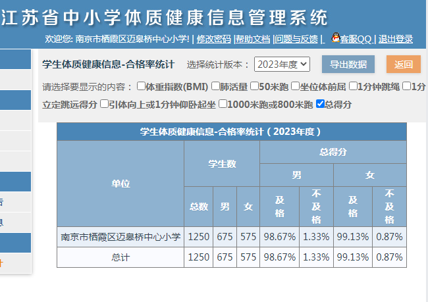Viewport: 428px width, 302px height.
Task: Select the 1分钟跳绳 checkbox
Action: 353,86
